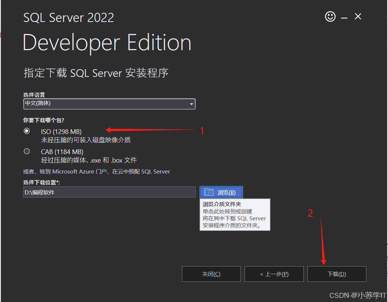Screen dimensions: 388x302
Task: Click the download location field D:\编程软件
Action: [x=109, y=192]
